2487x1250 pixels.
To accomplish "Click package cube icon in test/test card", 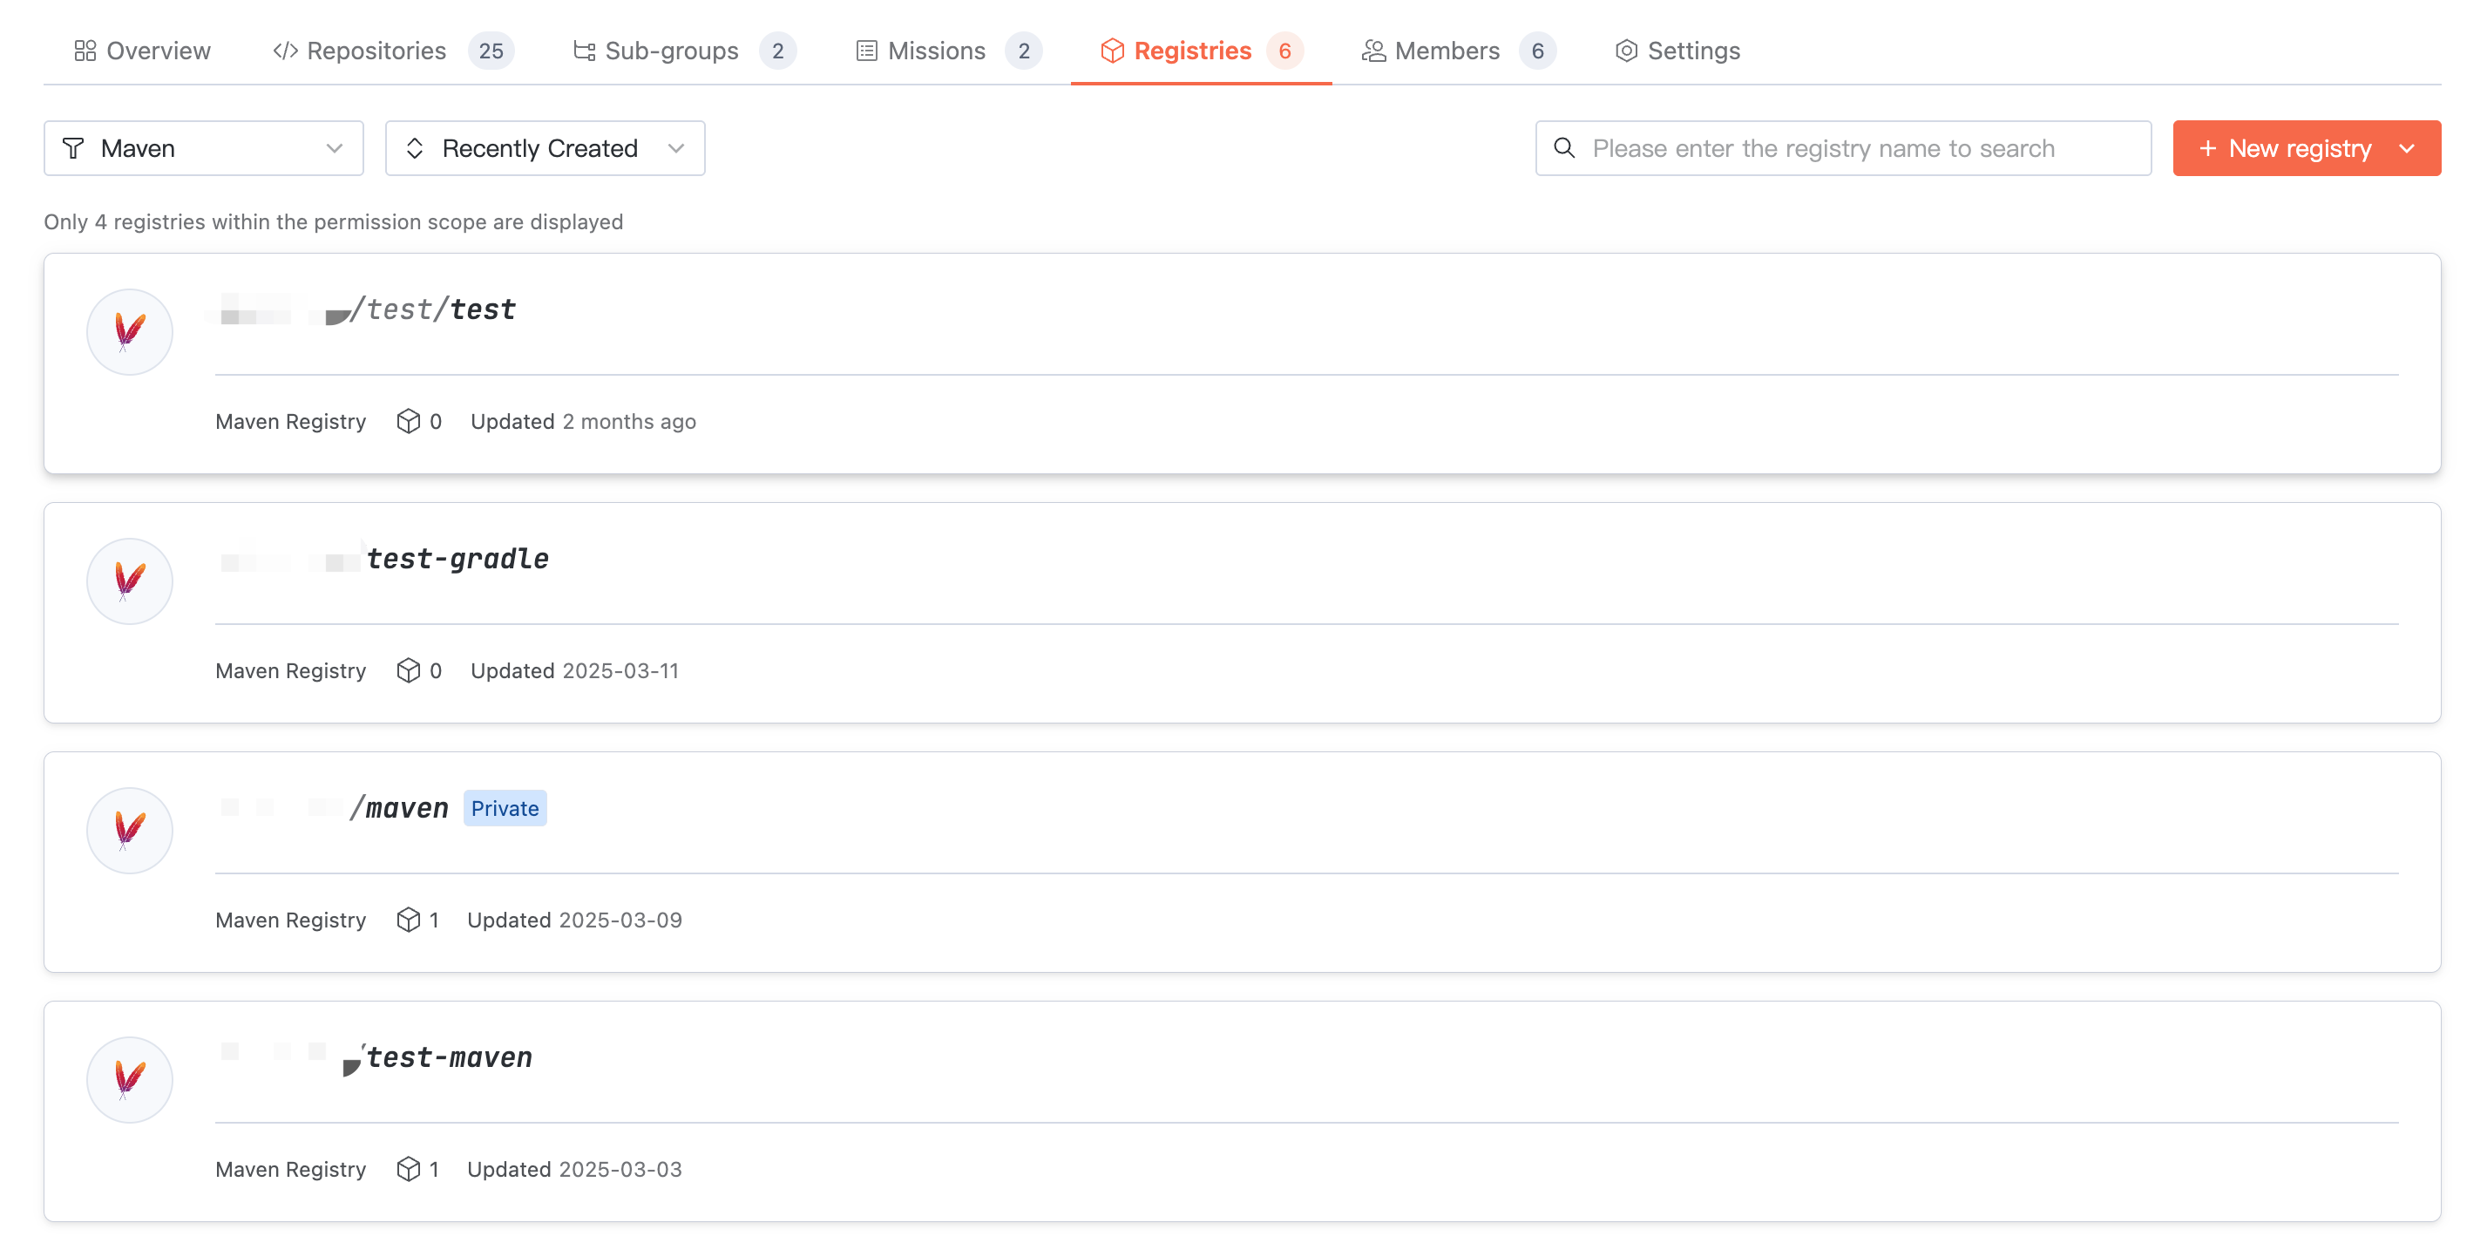I will [x=409, y=421].
